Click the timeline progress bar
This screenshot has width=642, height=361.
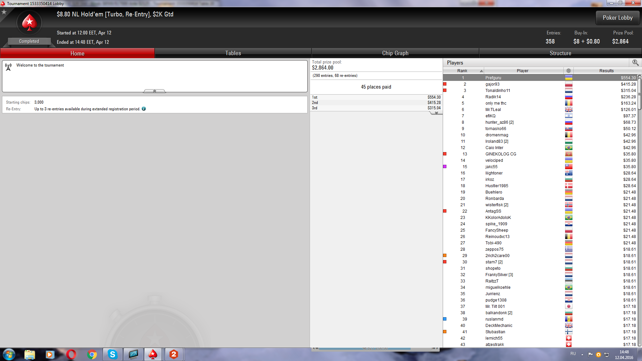tap(375, 348)
